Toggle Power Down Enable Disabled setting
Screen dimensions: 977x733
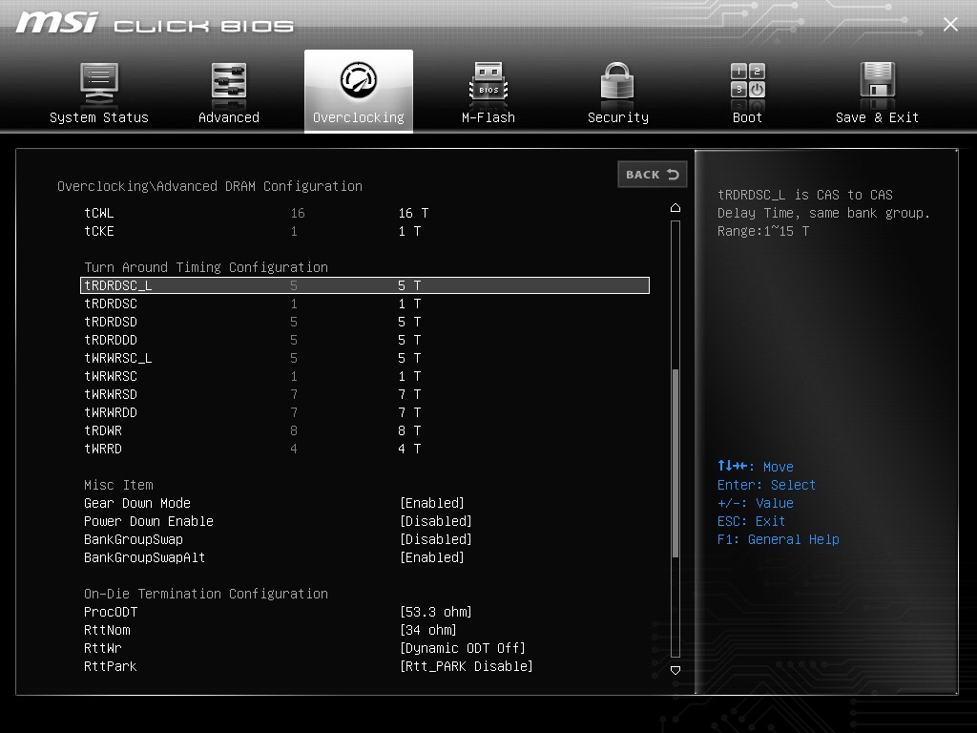435,521
